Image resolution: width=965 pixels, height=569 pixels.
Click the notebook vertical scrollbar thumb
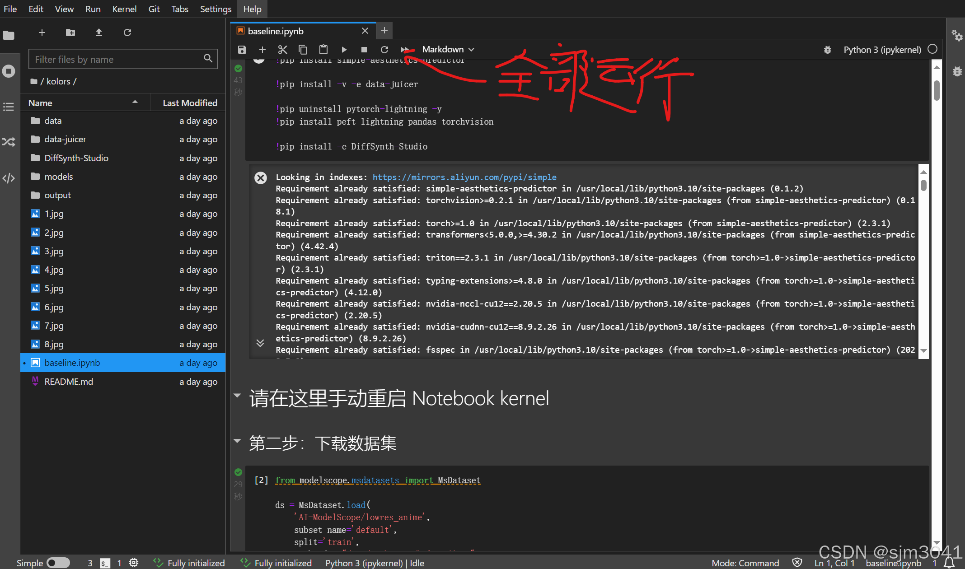pyautogui.click(x=937, y=90)
